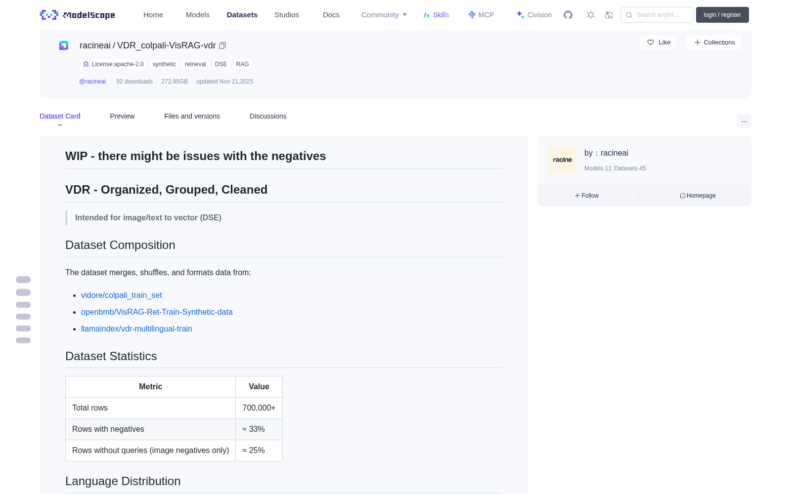
Task: Click the ModelScope logo
Action: pyautogui.click(x=78, y=15)
